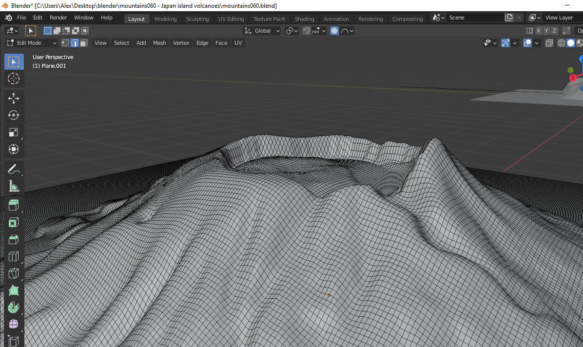
Task: Click the View Layer name field
Action: pyautogui.click(x=563, y=18)
